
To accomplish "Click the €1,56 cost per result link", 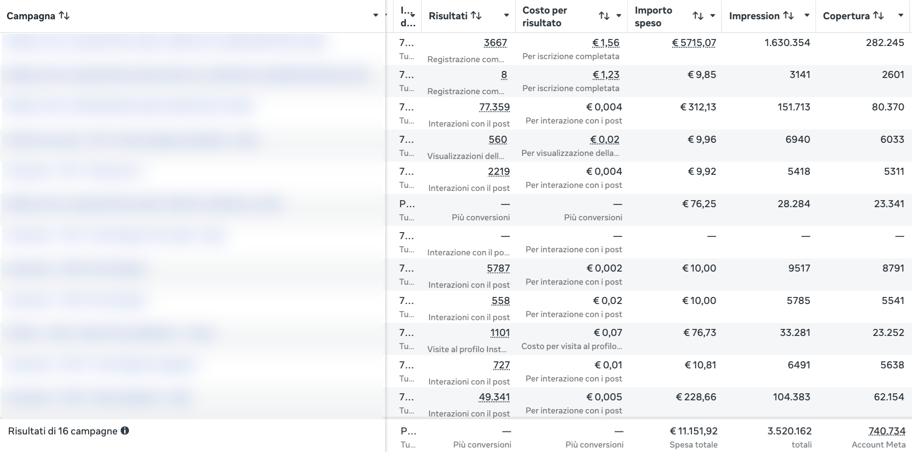I will click(606, 43).
